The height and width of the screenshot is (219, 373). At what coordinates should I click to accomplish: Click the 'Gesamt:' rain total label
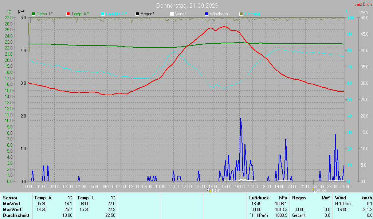click(299, 215)
